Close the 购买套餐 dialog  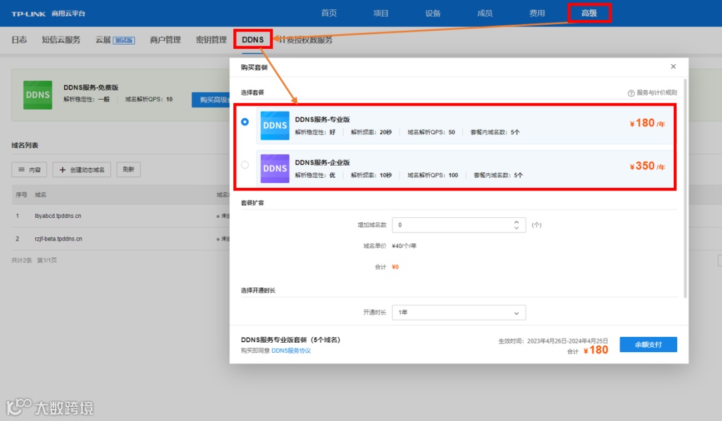pos(673,67)
